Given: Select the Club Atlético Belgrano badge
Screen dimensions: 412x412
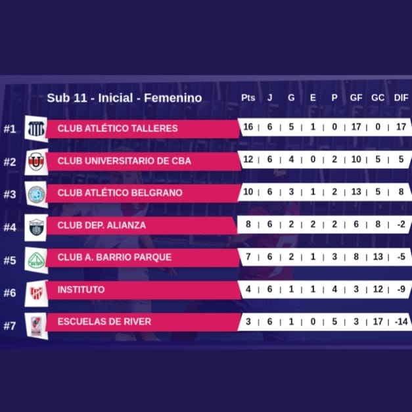Looking at the screenshot, I should pos(35,194).
